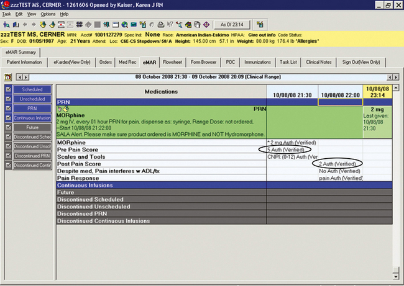The height and width of the screenshot is (286, 404).
Task: Click the clipboard icon left of printer
Action: [x=143, y=25]
